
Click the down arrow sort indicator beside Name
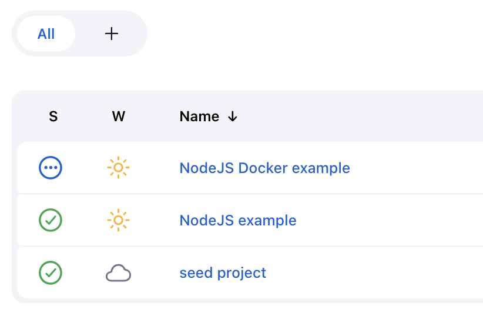233,117
